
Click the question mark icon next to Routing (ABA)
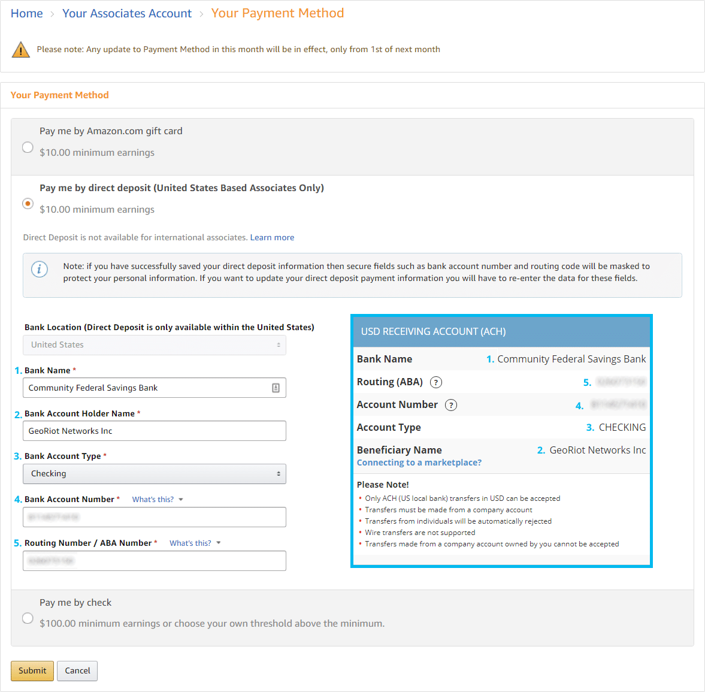(435, 382)
